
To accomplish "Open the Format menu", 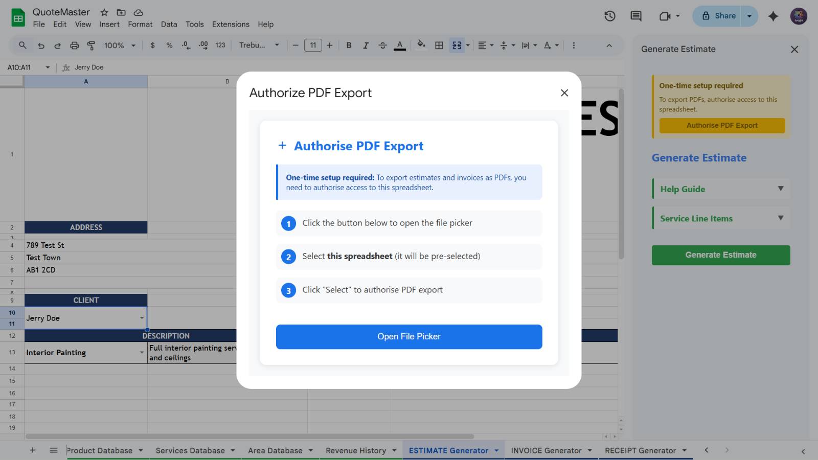I will coord(140,24).
